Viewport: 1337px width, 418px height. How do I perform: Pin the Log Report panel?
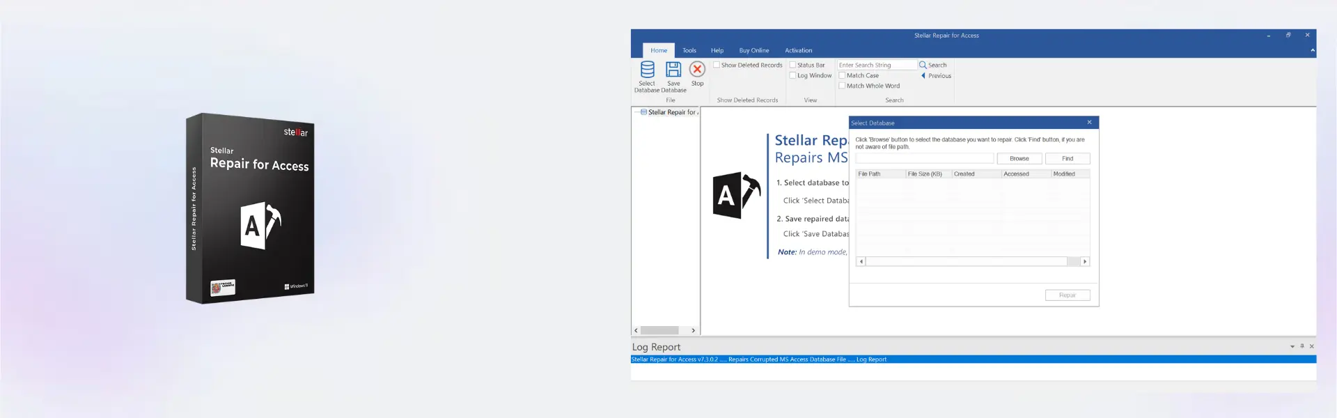pyautogui.click(x=1302, y=346)
